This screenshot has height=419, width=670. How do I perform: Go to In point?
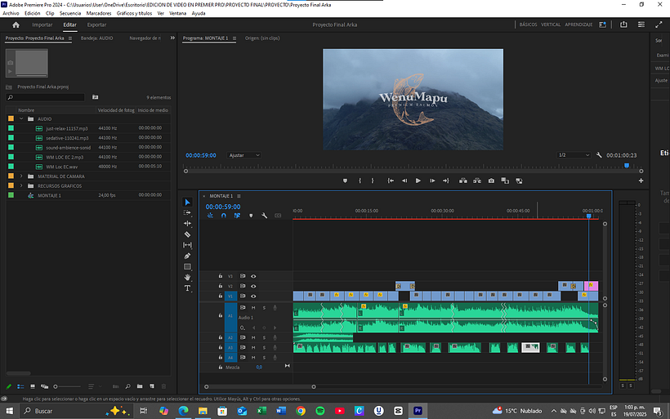tap(391, 181)
